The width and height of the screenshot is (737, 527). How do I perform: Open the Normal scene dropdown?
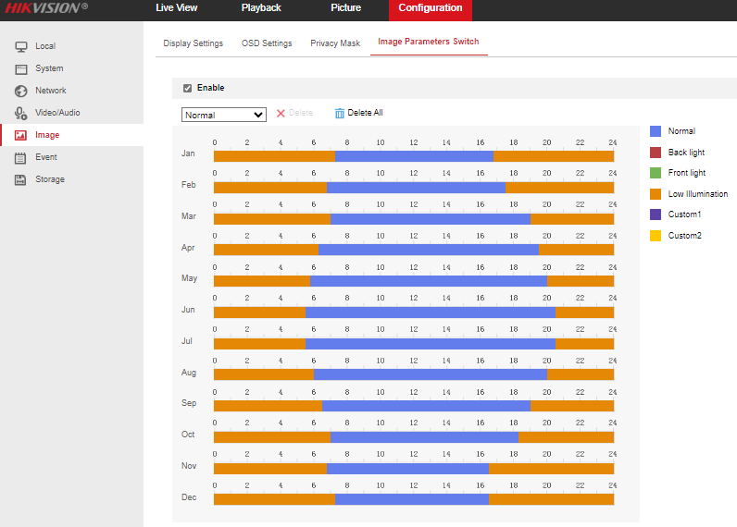(223, 115)
